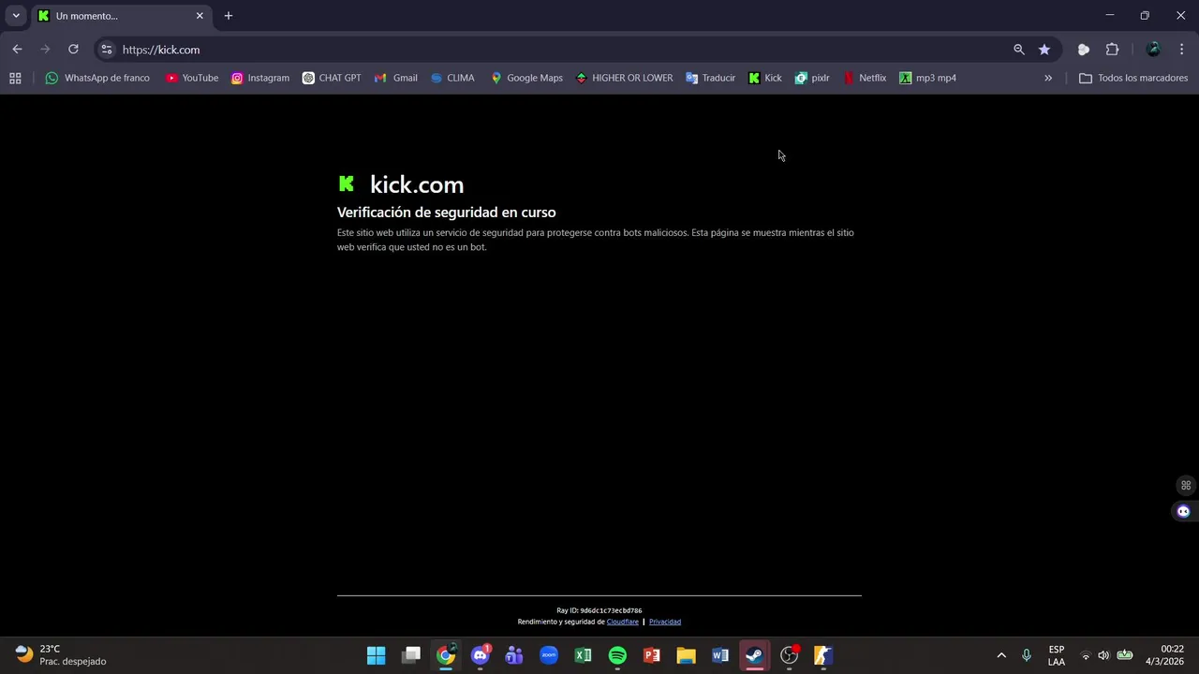The image size is (1199, 674).
Task: Open Excel from the taskbar
Action: pos(583,655)
